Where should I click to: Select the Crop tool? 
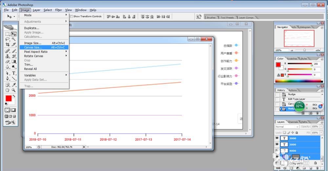click(8, 44)
